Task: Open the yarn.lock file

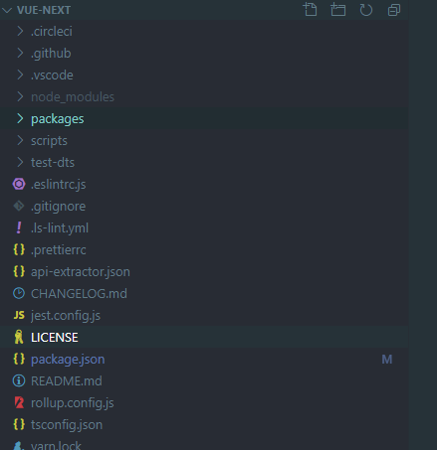Action: tap(56, 445)
